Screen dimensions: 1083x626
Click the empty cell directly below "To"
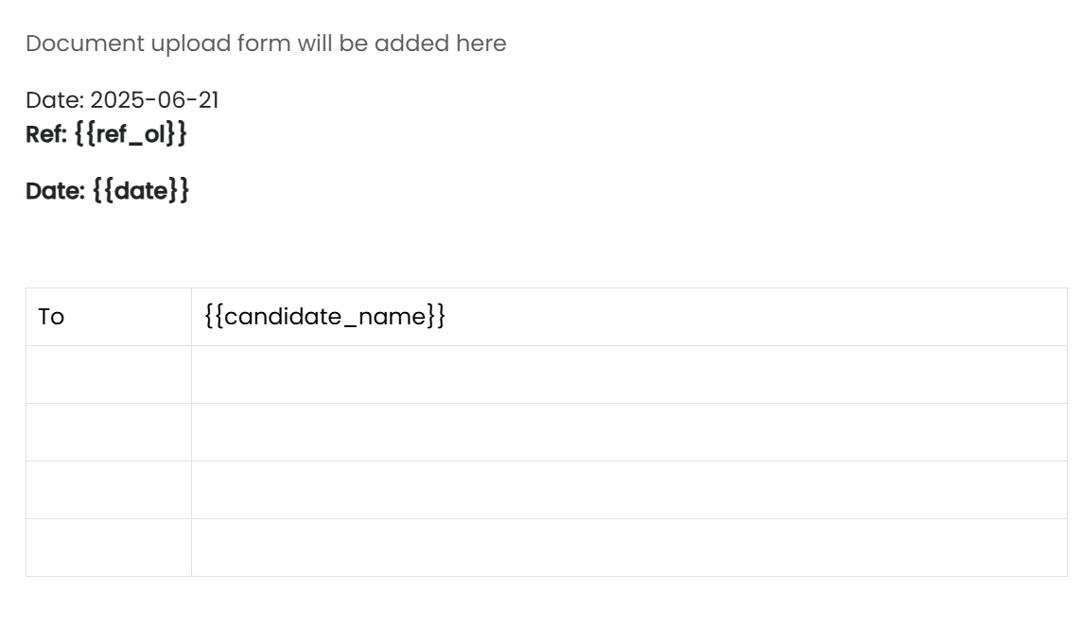coord(109,374)
